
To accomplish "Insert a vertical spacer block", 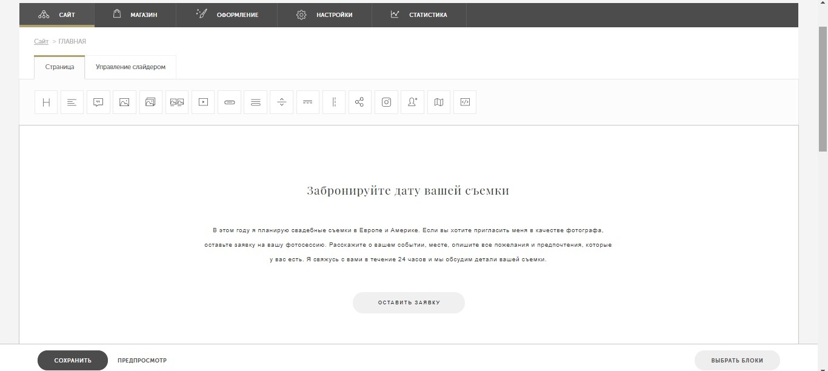I will pos(281,102).
